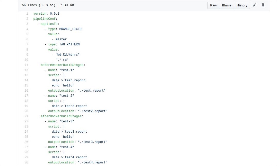The width and height of the screenshot is (277, 166).
Task: Click the "test-3" name value
Action: point(67,121)
